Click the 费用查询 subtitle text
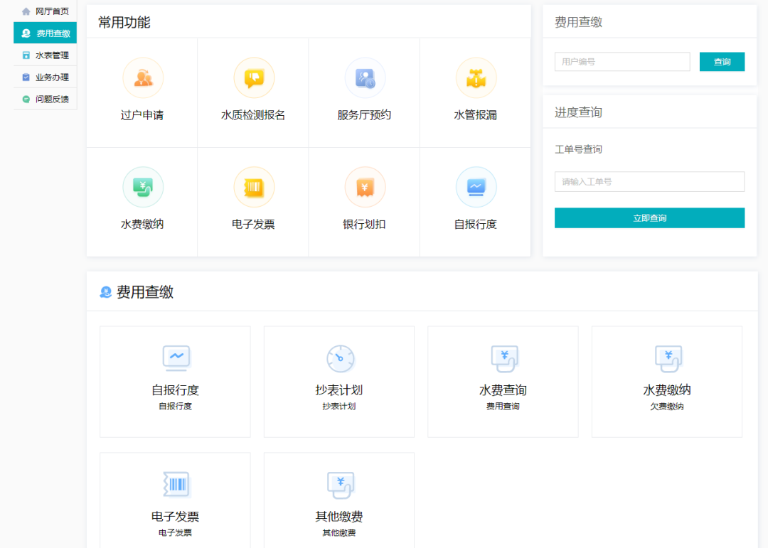Image resolution: width=768 pixels, height=548 pixels. (503, 407)
